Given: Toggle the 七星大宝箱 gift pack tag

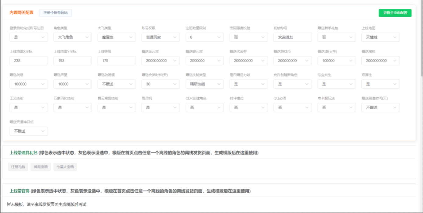Looking at the screenshot, I should (x=65, y=167).
